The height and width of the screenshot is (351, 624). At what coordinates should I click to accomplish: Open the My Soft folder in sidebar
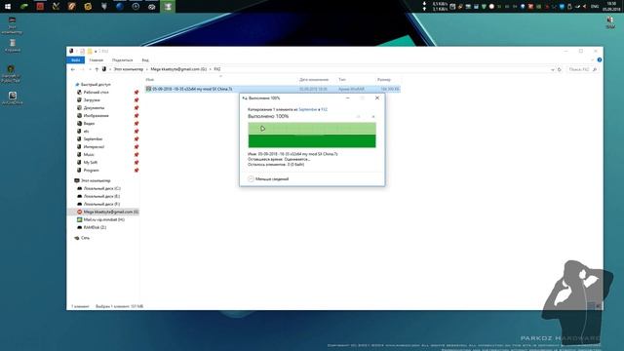point(91,163)
